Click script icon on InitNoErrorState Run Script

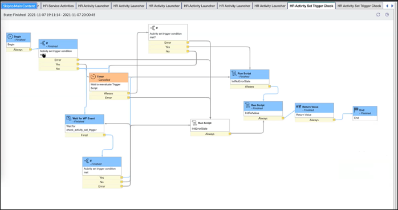coord(234,73)
